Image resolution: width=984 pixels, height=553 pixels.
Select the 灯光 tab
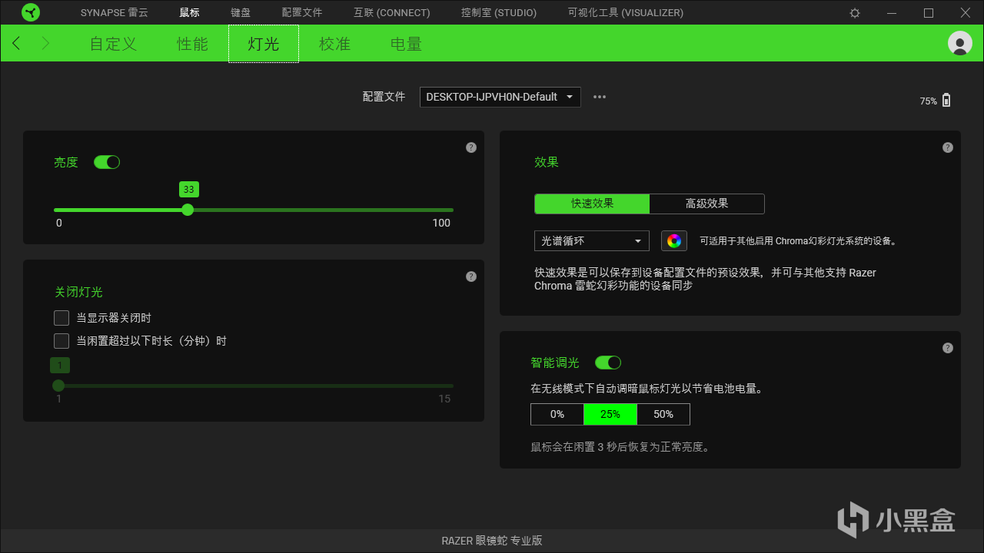tap(264, 44)
